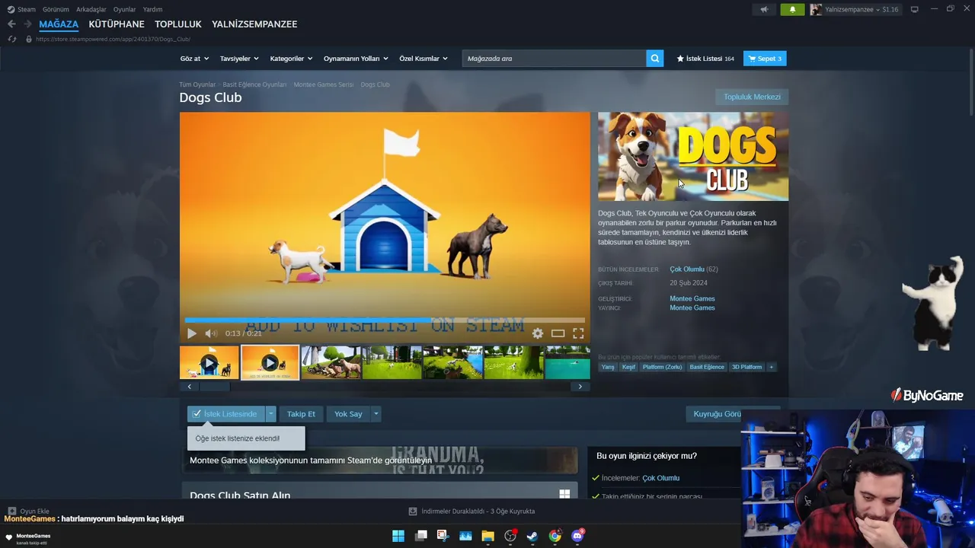The image size is (975, 548).
Task: Open the Basit Eğlence Oyunları breadcrumb
Action: tap(254, 84)
